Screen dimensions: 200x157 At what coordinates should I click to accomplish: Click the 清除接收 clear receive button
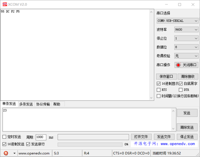click(x=188, y=77)
